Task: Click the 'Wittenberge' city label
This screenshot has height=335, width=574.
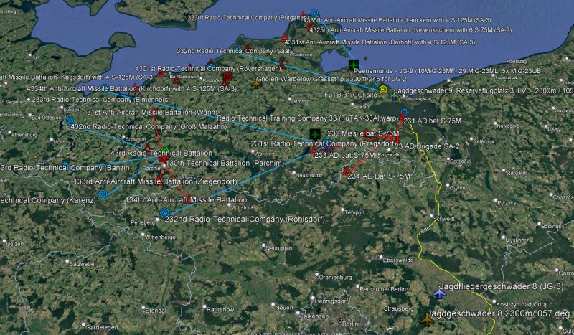Action: coord(161,237)
